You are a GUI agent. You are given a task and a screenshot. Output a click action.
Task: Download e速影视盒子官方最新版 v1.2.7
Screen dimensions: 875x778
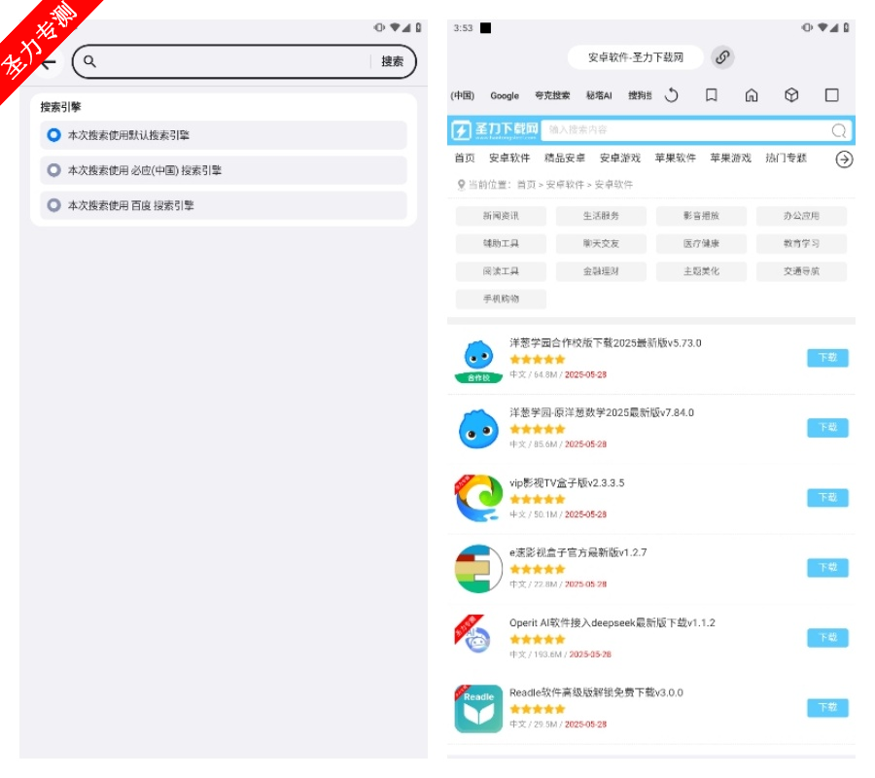pos(827,568)
